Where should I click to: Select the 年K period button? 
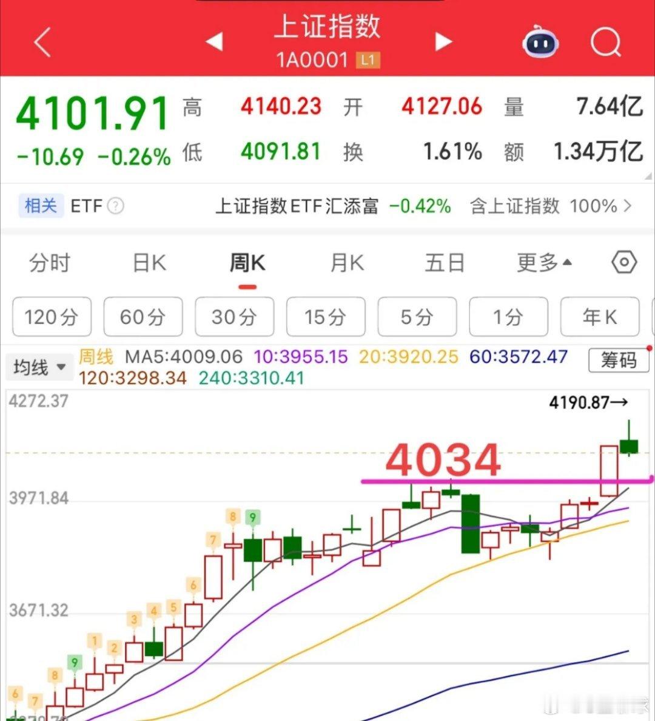click(x=600, y=317)
